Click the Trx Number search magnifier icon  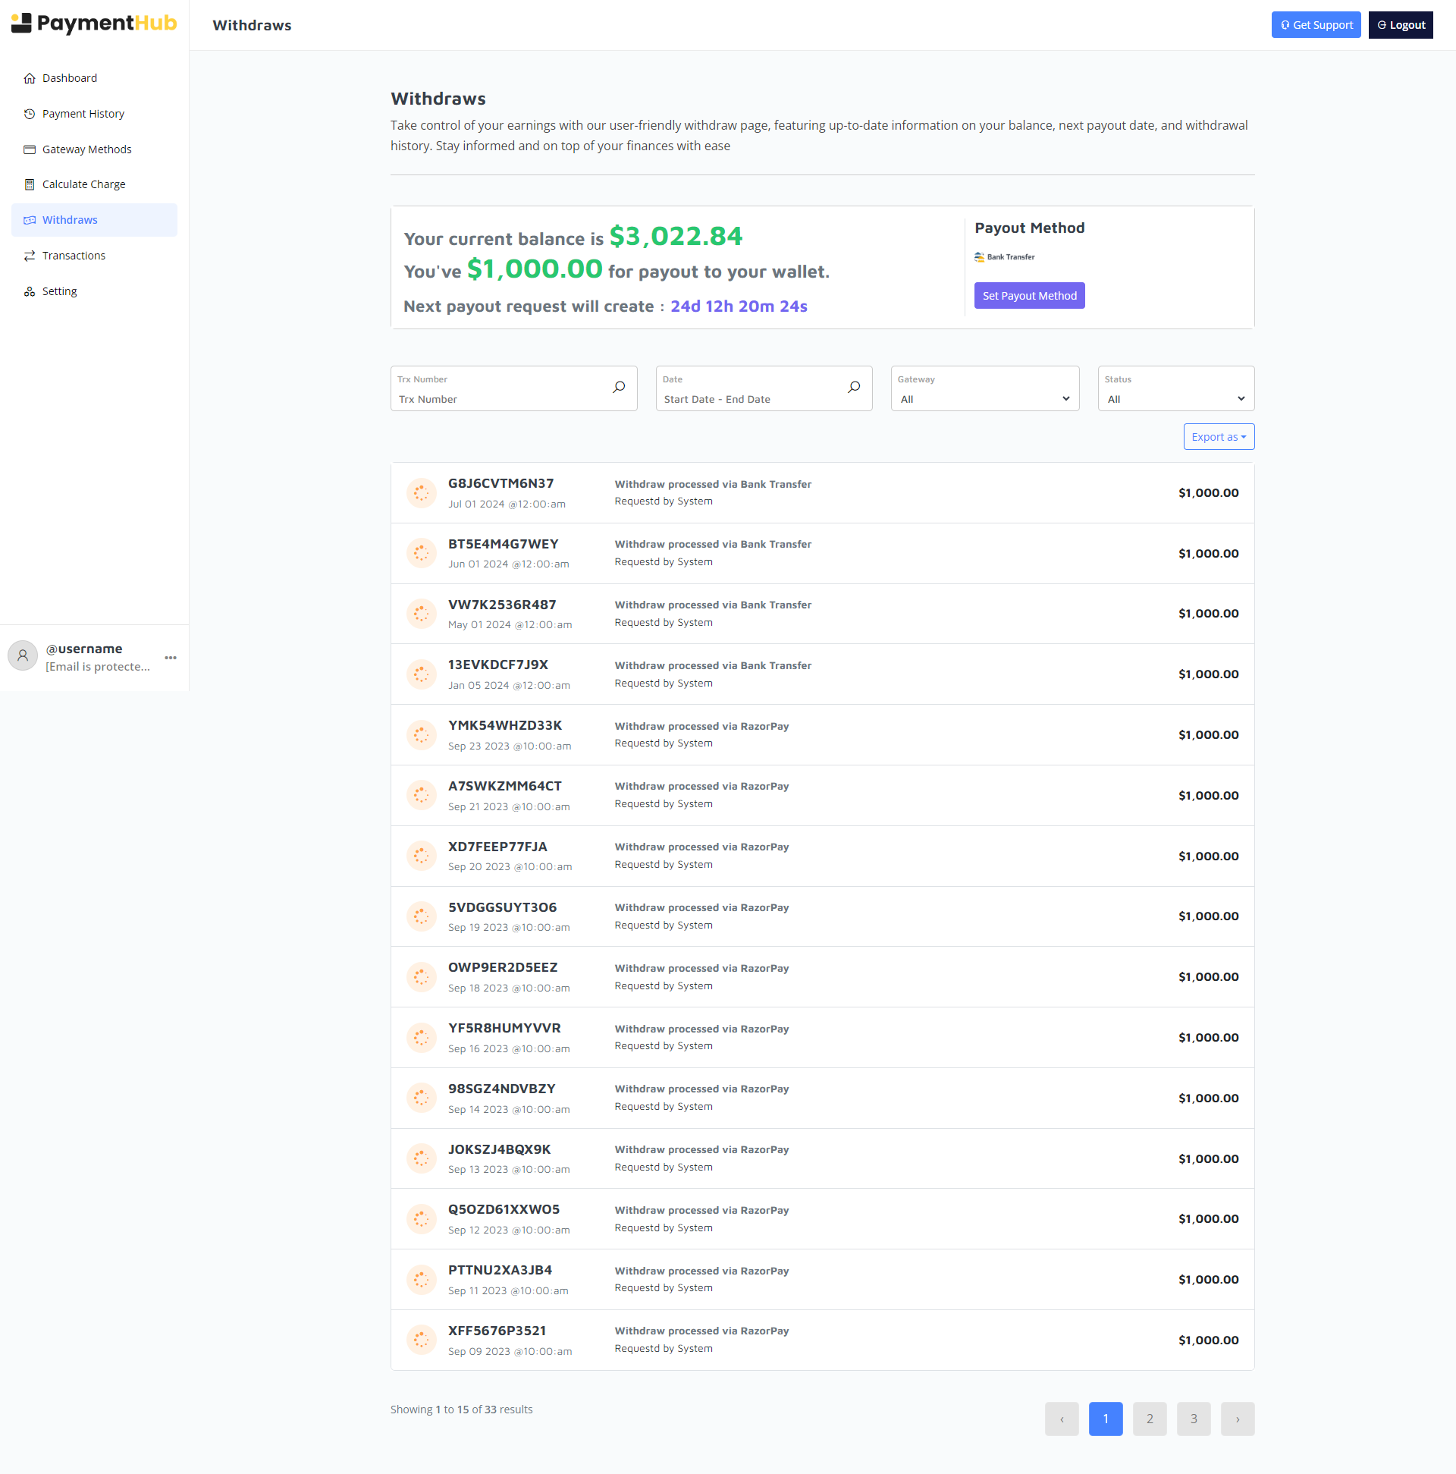[619, 388]
